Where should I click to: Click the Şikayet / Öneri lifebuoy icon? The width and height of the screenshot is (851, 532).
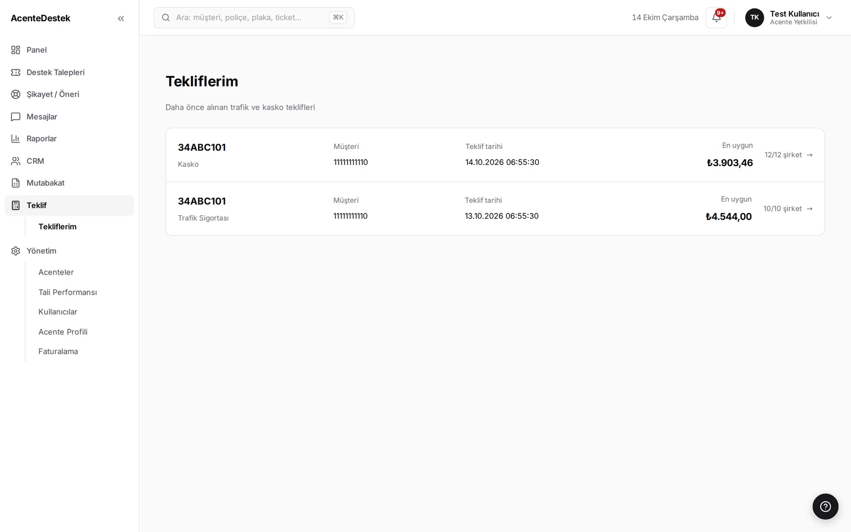click(x=16, y=94)
